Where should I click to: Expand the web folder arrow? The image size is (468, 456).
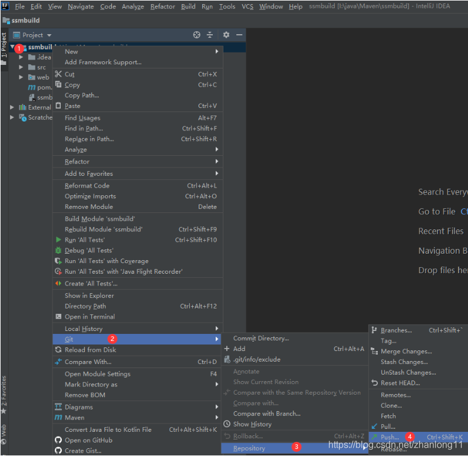pos(21,77)
